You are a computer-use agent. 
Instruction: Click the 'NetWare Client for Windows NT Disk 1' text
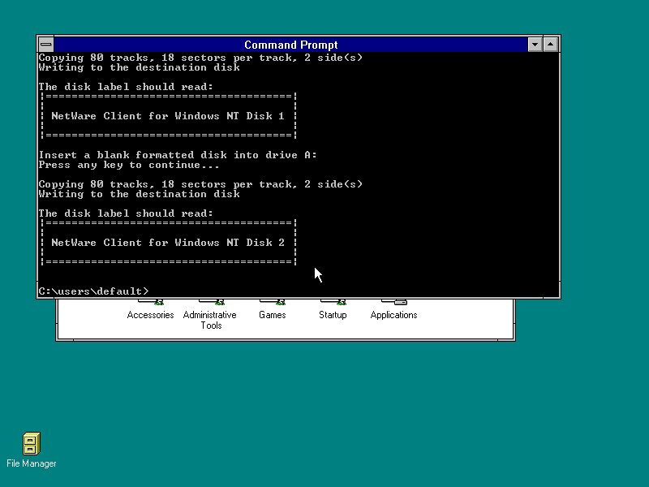pos(168,116)
